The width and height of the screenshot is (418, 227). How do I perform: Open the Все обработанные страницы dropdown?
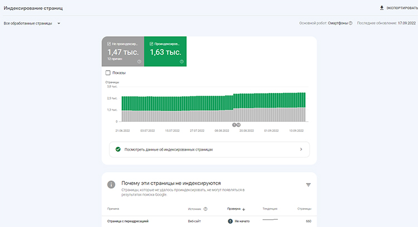click(32, 23)
